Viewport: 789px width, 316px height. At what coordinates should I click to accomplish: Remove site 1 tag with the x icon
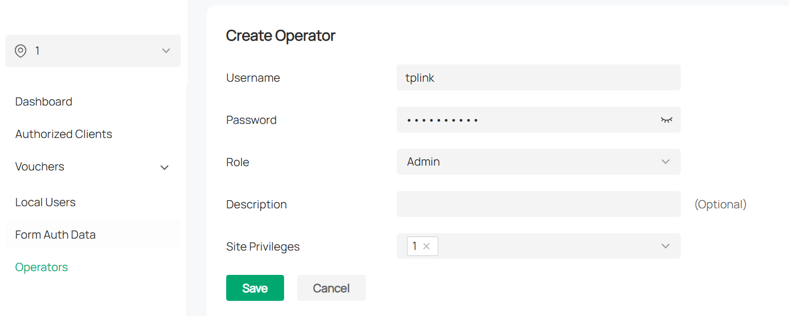426,246
